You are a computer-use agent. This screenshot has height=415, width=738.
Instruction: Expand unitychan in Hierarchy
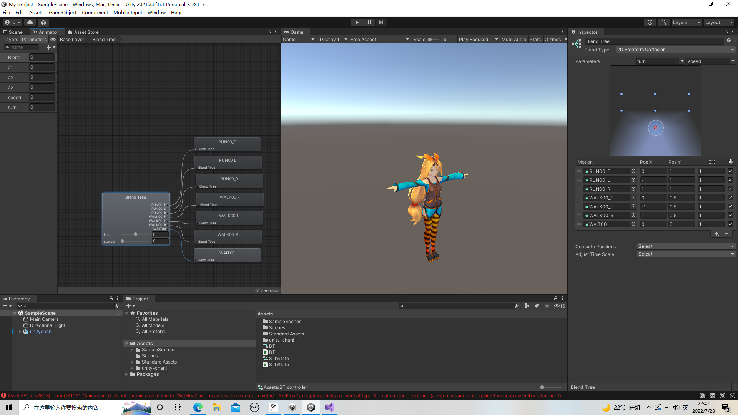pos(20,332)
